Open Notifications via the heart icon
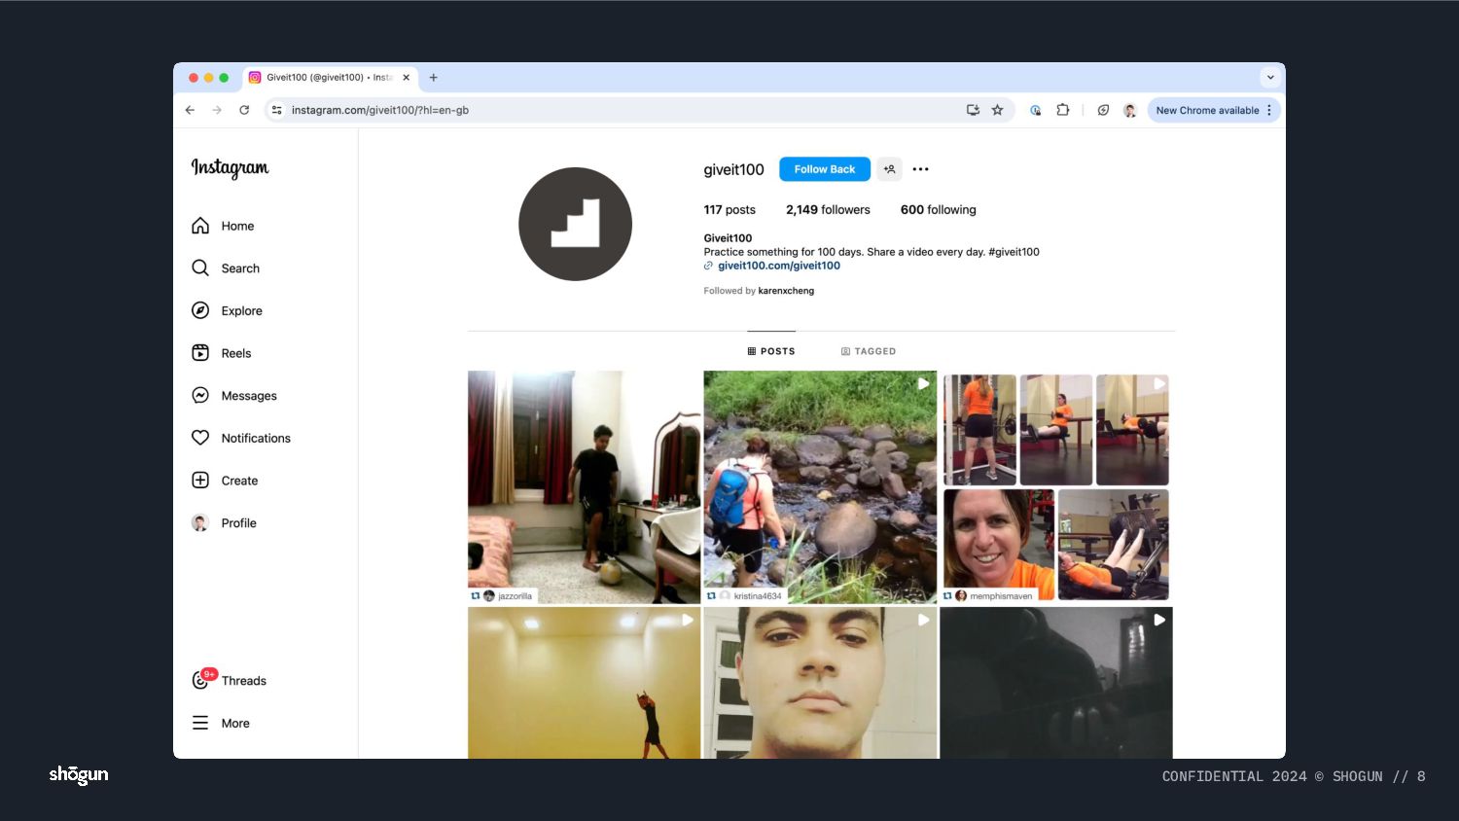Screen dimensions: 1459x821 coord(200,438)
